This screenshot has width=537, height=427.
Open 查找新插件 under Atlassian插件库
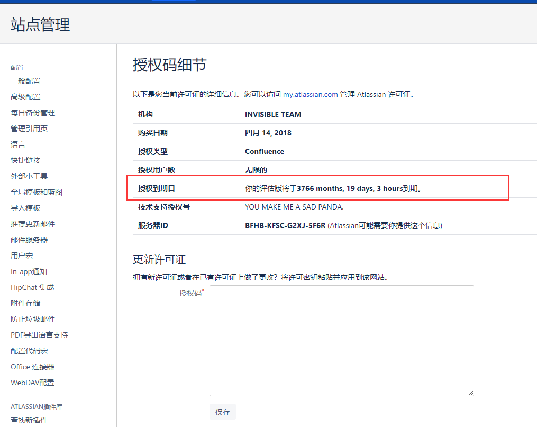coord(29,420)
